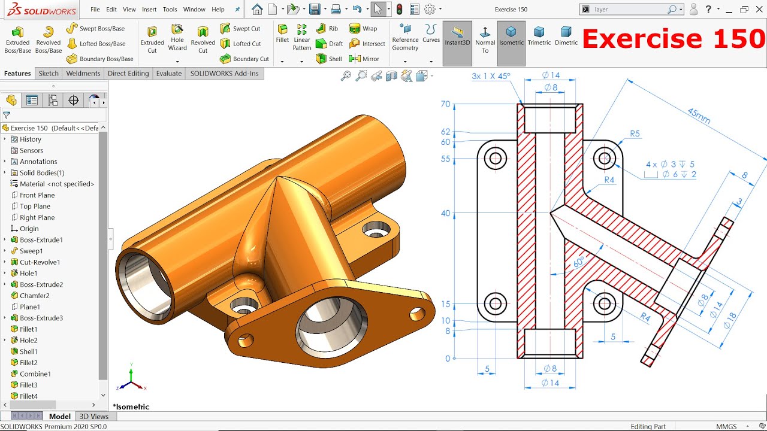Open the Options gear dropdown arrow
Viewport: 767px width, 431px height.
[440, 10]
